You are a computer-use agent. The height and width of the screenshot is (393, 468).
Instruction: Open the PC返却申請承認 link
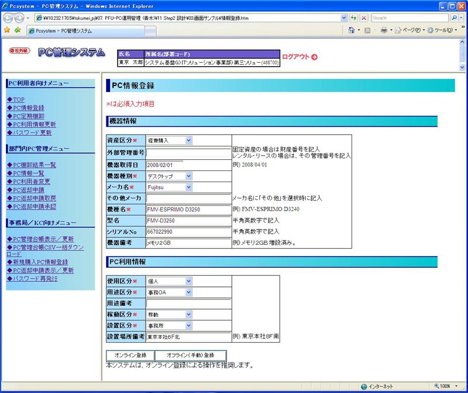(32, 207)
